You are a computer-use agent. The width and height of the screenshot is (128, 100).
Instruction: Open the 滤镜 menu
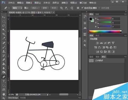pos(65,3)
